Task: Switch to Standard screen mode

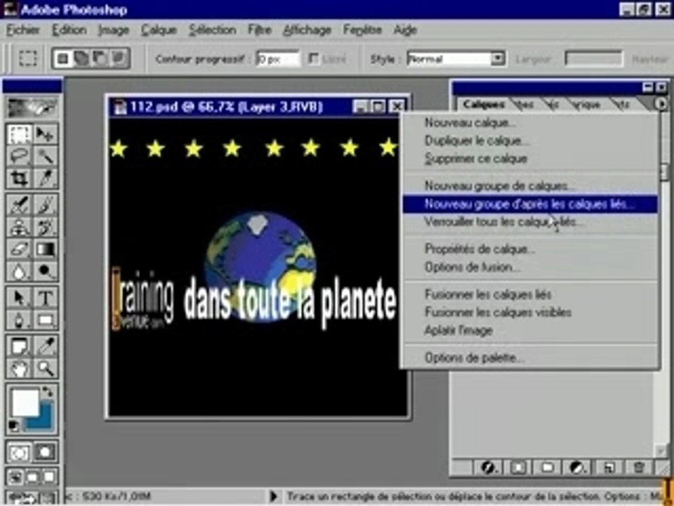Action: tap(15, 476)
